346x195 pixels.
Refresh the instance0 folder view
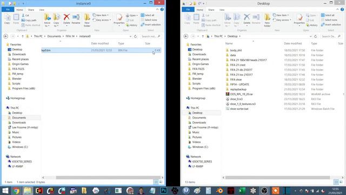click(x=136, y=36)
